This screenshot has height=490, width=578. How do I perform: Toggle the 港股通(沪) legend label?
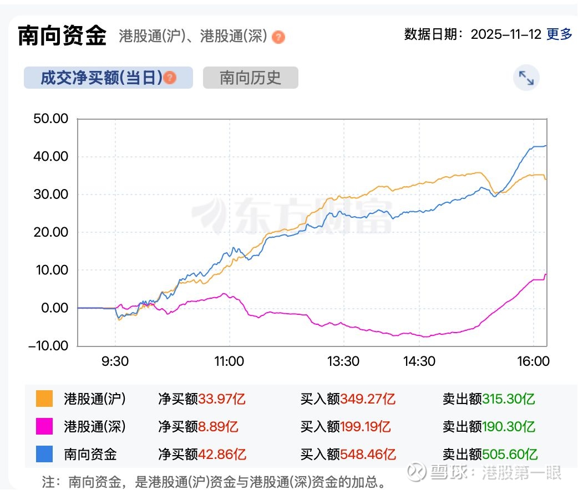click(95, 399)
